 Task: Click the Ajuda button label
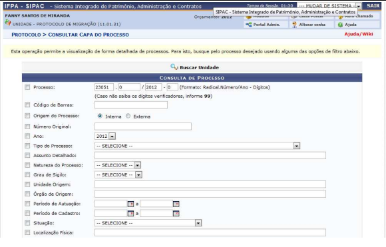[351, 25]
